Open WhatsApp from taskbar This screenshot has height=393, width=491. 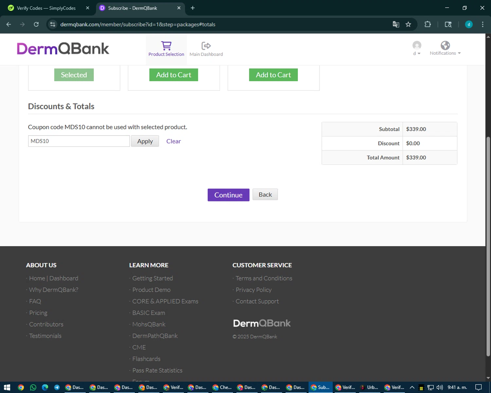point(33,387)
